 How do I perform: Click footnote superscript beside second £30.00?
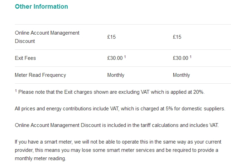click(191, 57)
